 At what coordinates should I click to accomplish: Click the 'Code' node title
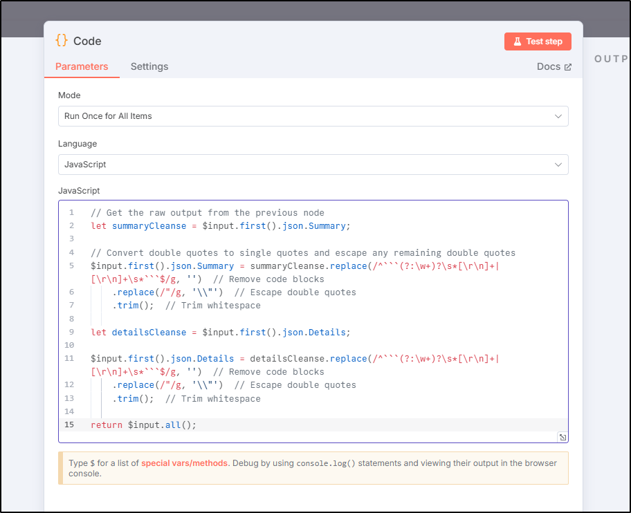point(87,41)
